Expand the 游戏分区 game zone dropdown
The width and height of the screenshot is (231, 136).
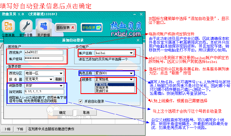point(61,73)
